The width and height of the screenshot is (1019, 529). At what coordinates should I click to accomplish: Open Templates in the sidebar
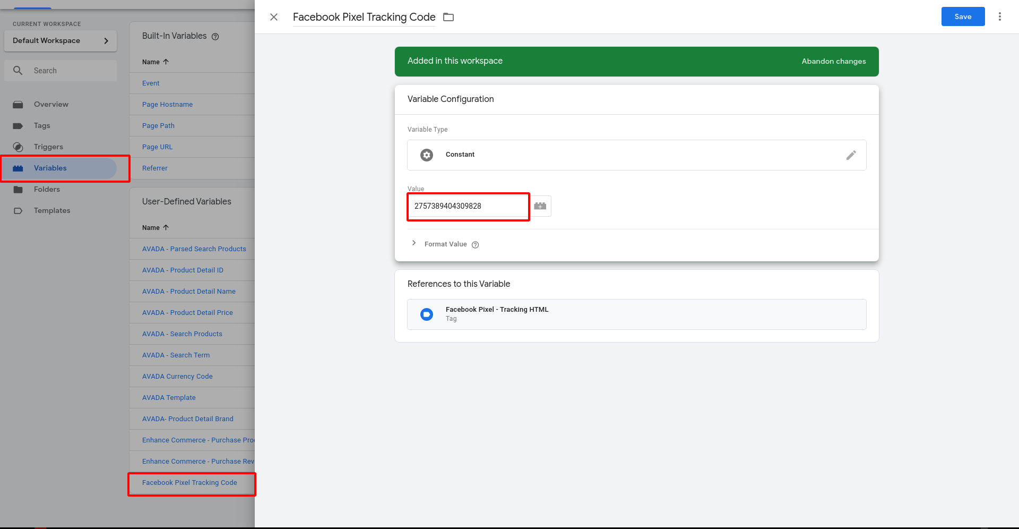52,211
